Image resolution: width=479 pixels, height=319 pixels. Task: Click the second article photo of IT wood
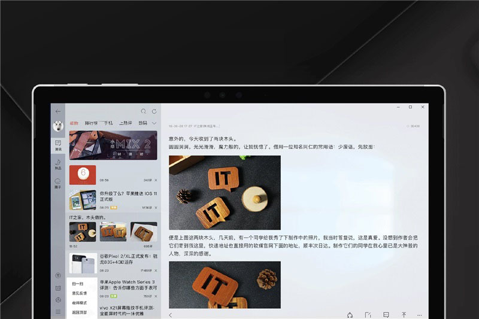coord(225,285)
